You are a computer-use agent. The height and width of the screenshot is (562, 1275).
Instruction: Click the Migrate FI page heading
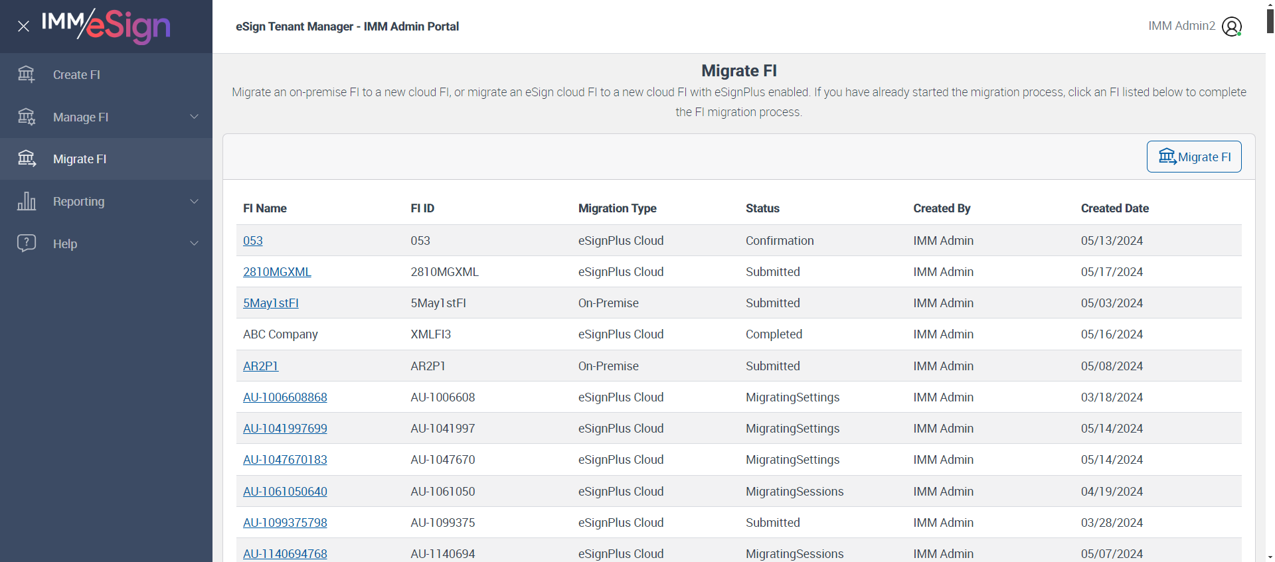click(739, 70)
